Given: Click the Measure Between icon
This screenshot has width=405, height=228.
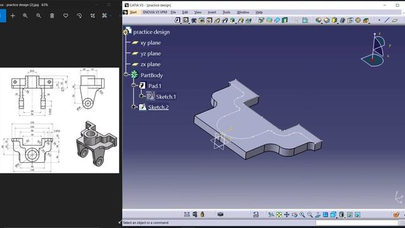Looking at the screenshot, I should [x=187, y=214].
